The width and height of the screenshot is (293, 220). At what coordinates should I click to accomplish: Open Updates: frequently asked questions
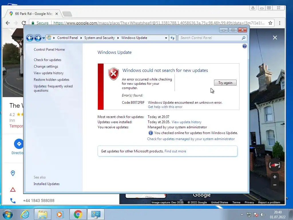point(53,88)
